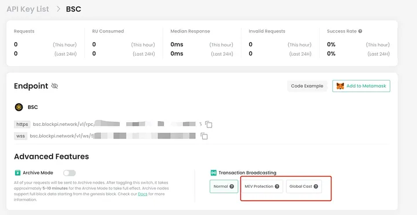This screenshot has width=417, height=215.
Task: Click the Transaction Broadcasting icon
Action: click(214, 173)
